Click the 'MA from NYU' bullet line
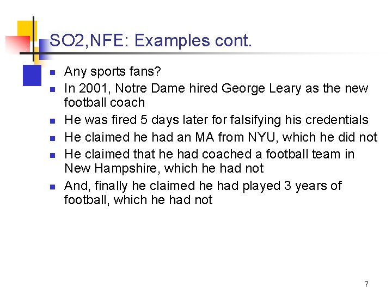 click(x=220, y=137)
